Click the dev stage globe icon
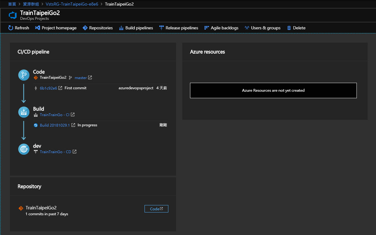The height and width of the screenshot is (235, 376). click(24, 149)
